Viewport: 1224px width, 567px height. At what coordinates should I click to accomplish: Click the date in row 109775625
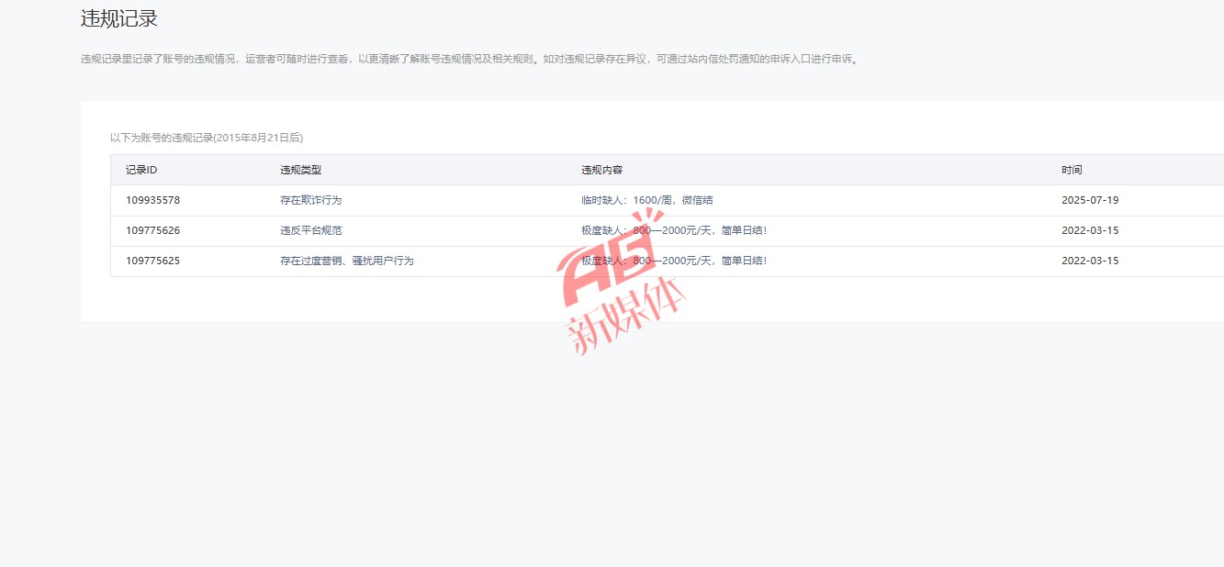pyautogui.click(x=1090, y=261)
